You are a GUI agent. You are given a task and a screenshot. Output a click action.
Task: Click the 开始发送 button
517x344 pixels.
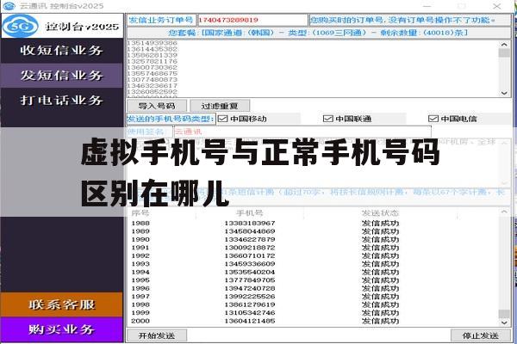(157, 335)
